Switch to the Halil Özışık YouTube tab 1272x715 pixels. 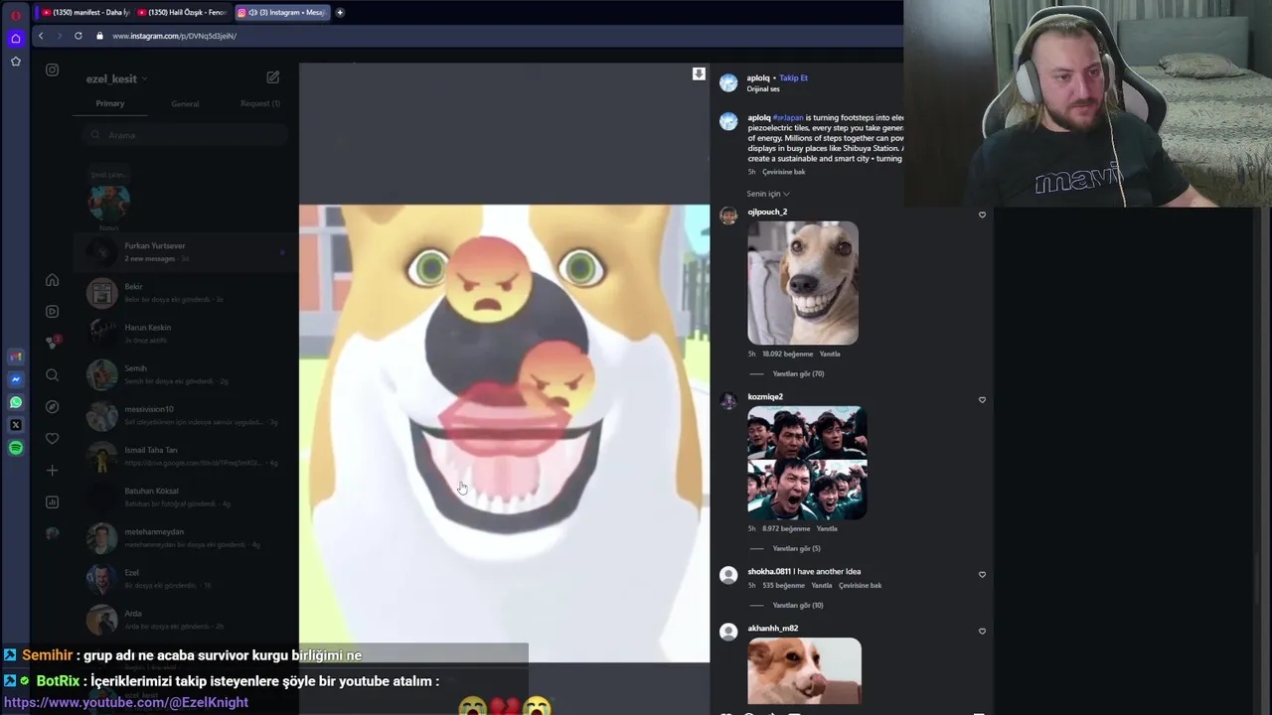coord(182,13)
